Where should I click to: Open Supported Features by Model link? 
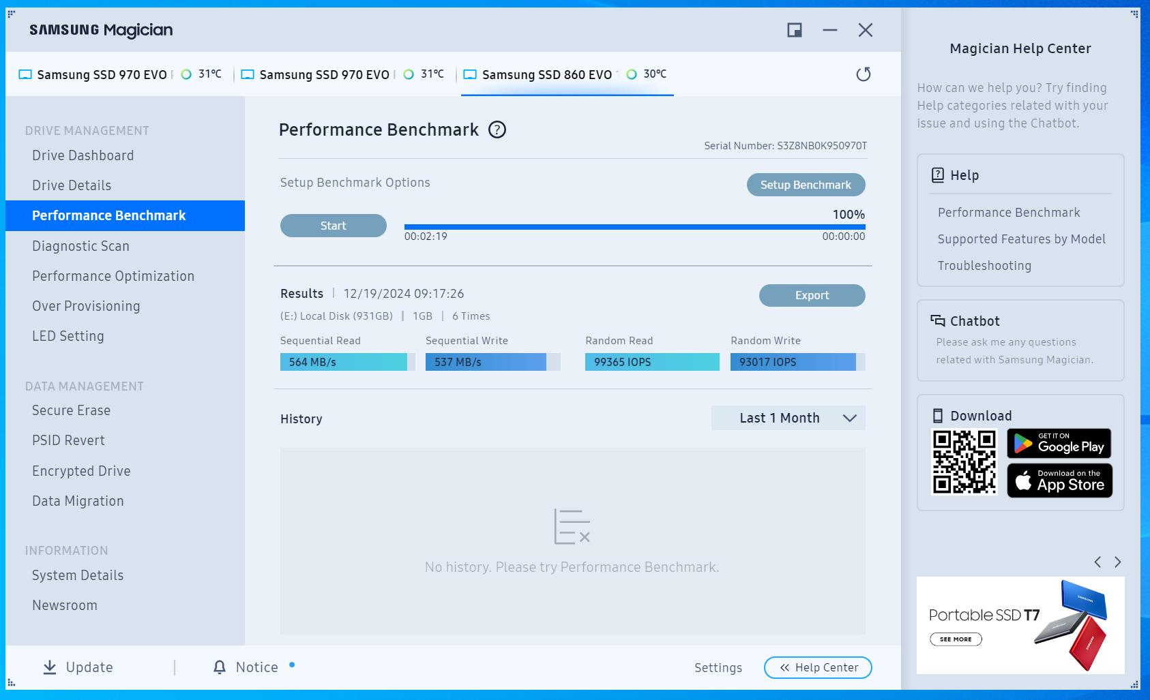tap(1022, 239)
